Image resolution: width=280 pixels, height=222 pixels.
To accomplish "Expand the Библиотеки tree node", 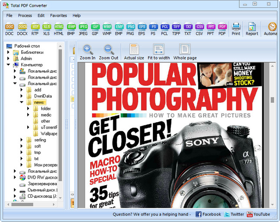I will [x=8, y=52].
